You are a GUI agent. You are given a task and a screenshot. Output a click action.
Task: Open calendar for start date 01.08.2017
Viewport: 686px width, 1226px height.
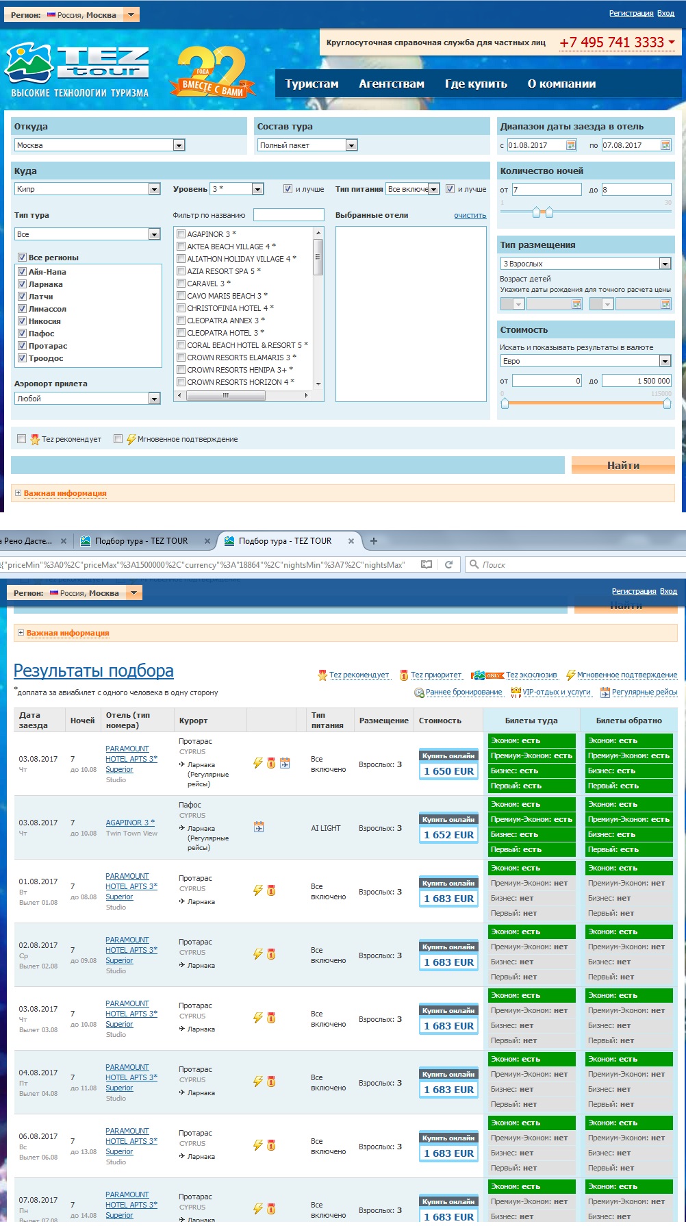(571, 145)
